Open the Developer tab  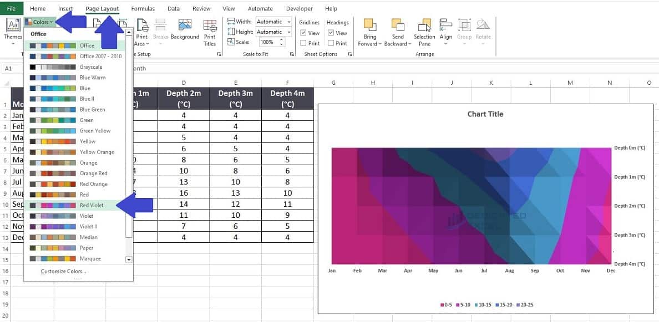(x=300, y=8)
